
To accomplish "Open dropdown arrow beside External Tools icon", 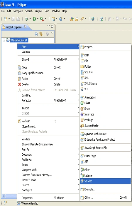I will point(45,19).
